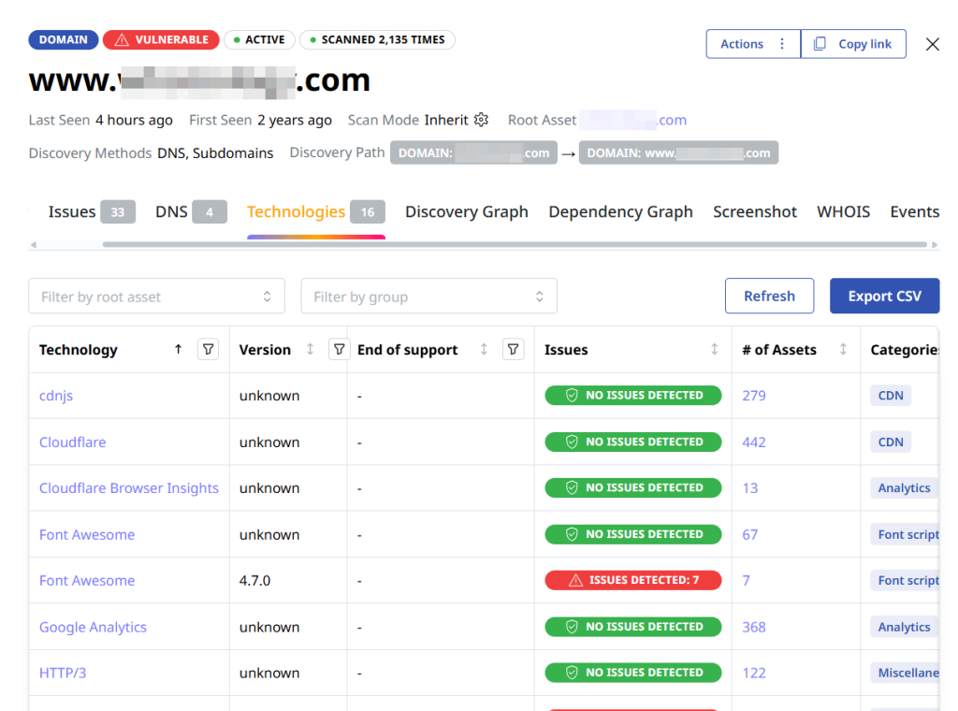Viewport: 958px width, 711px height.
Task: Switch to the DNS tab
Action: tap(191, 212)
